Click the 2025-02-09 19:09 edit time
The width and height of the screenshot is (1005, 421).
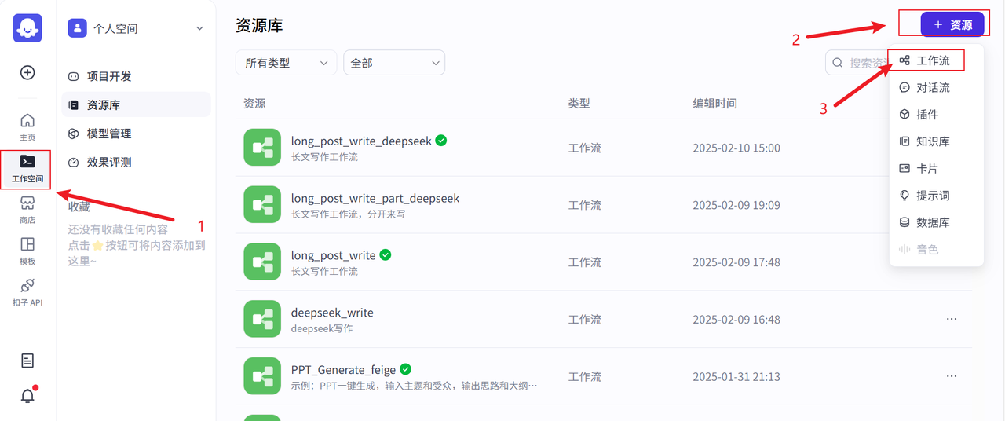coord(736,205)
